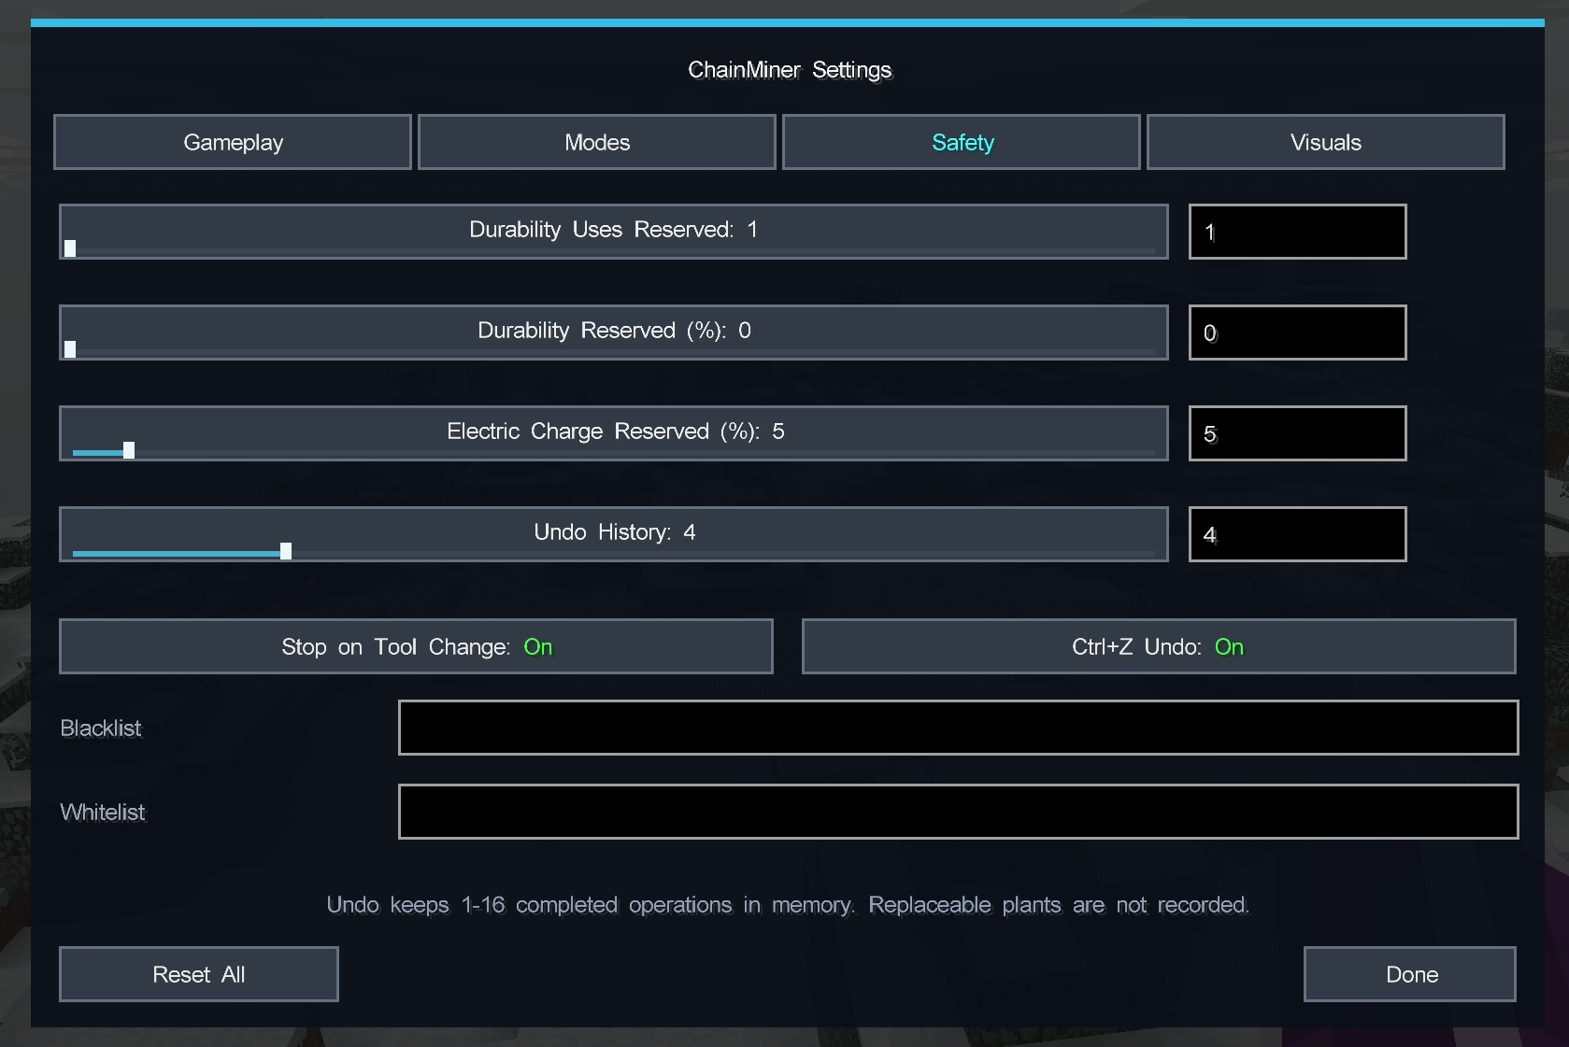Click the Durability Uses Reserved number field
This screenshot has height=1047, width=1569.
coord(1298,232)
